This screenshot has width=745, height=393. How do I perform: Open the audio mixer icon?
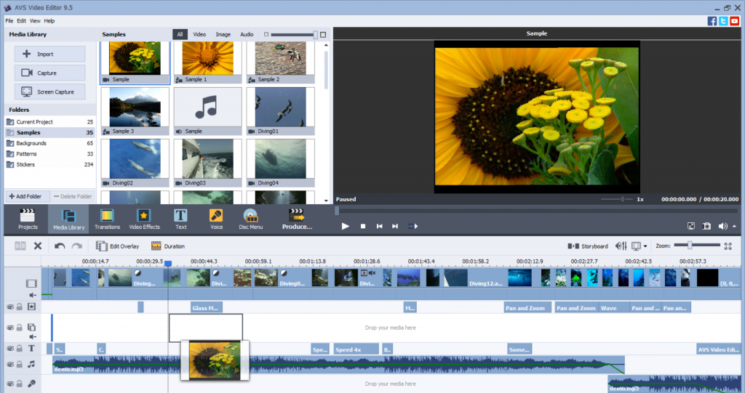point(621,246)
